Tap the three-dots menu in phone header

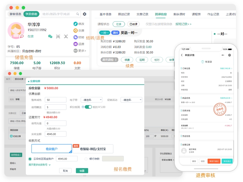pos(223,55)
